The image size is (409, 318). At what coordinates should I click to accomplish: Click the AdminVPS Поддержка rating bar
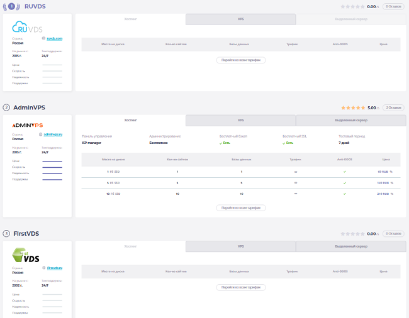52,180
